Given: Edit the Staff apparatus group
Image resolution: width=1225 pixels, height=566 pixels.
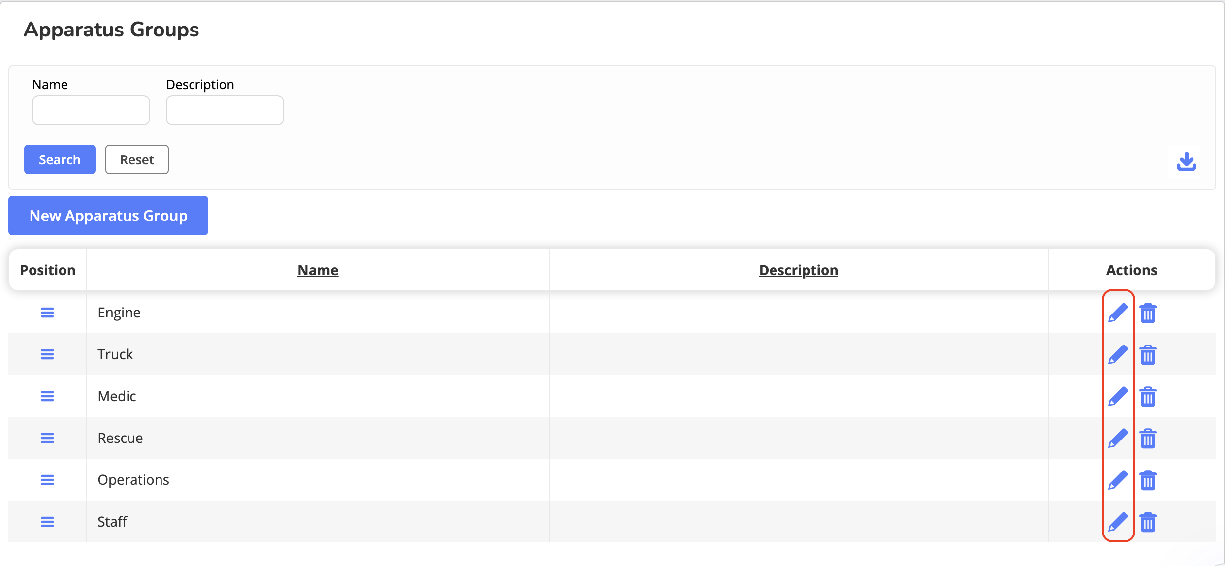Looking at the screenshot, I should click(1118, 522).
